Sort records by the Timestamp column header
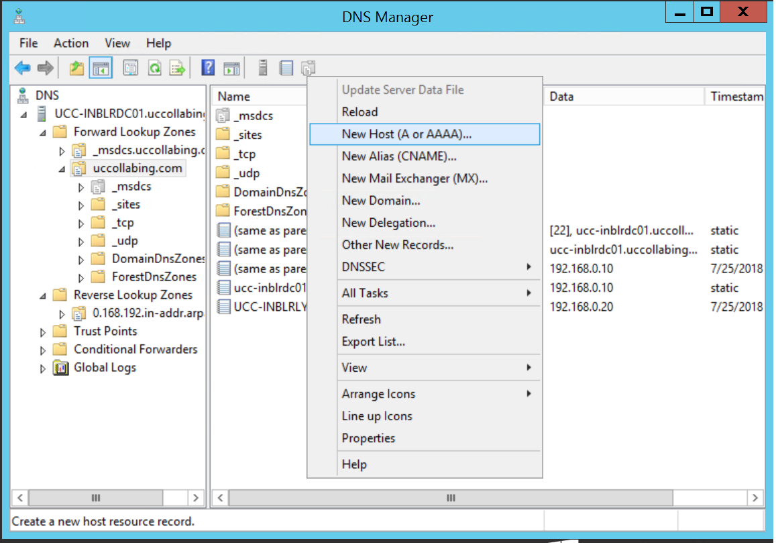 point(735,97)
